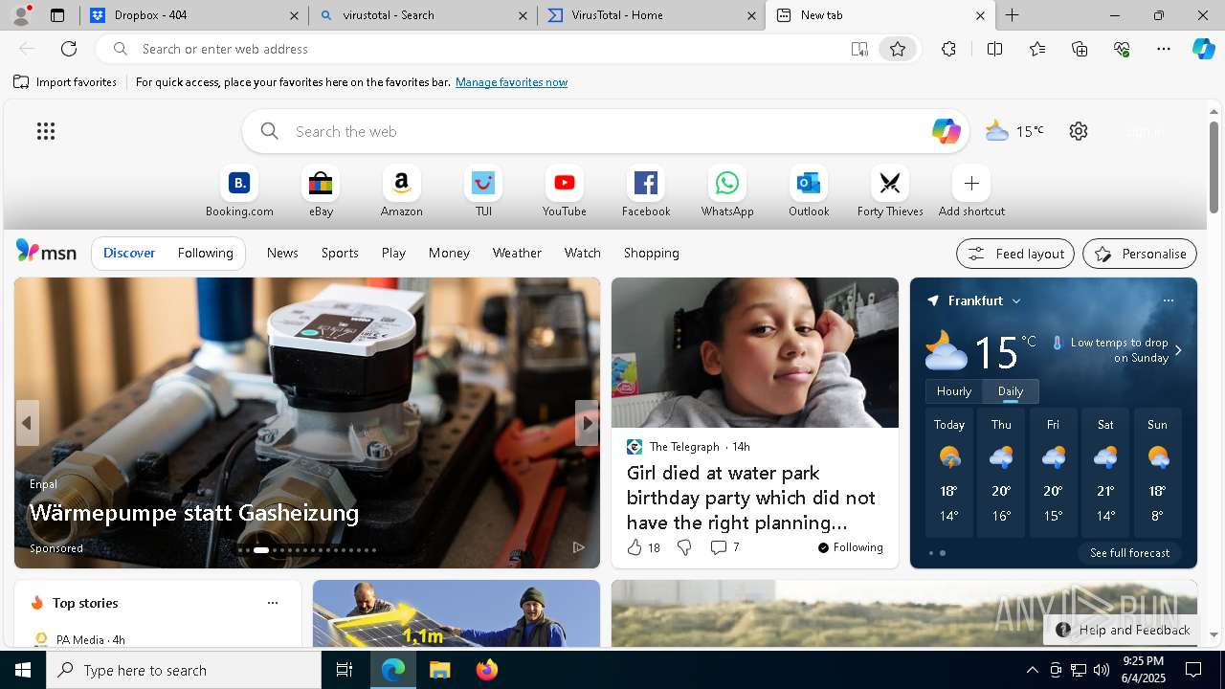Open weather card more options ellipsis

(x=1168, y=300)
